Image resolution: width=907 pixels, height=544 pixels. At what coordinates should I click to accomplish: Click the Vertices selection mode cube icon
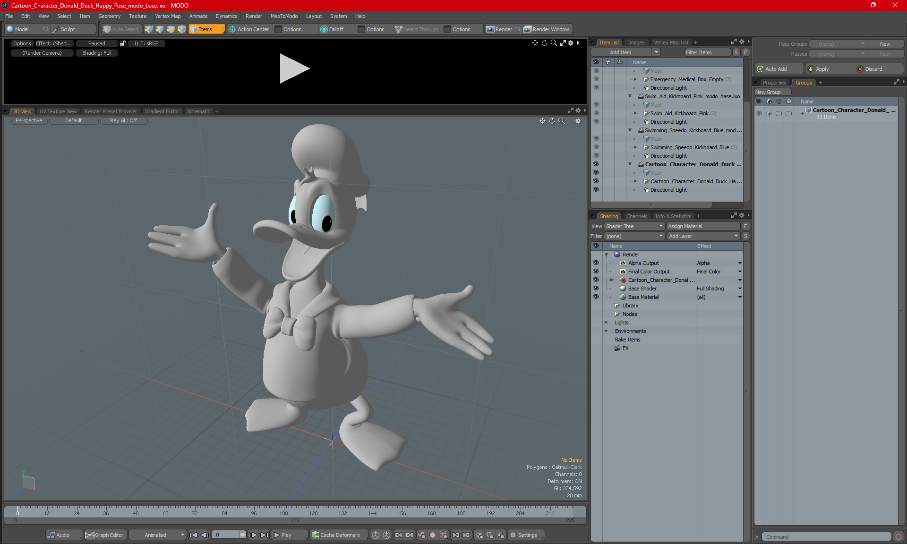click(x=149, y=29)
